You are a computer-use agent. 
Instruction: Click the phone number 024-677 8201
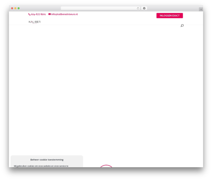tap(38, 14)
